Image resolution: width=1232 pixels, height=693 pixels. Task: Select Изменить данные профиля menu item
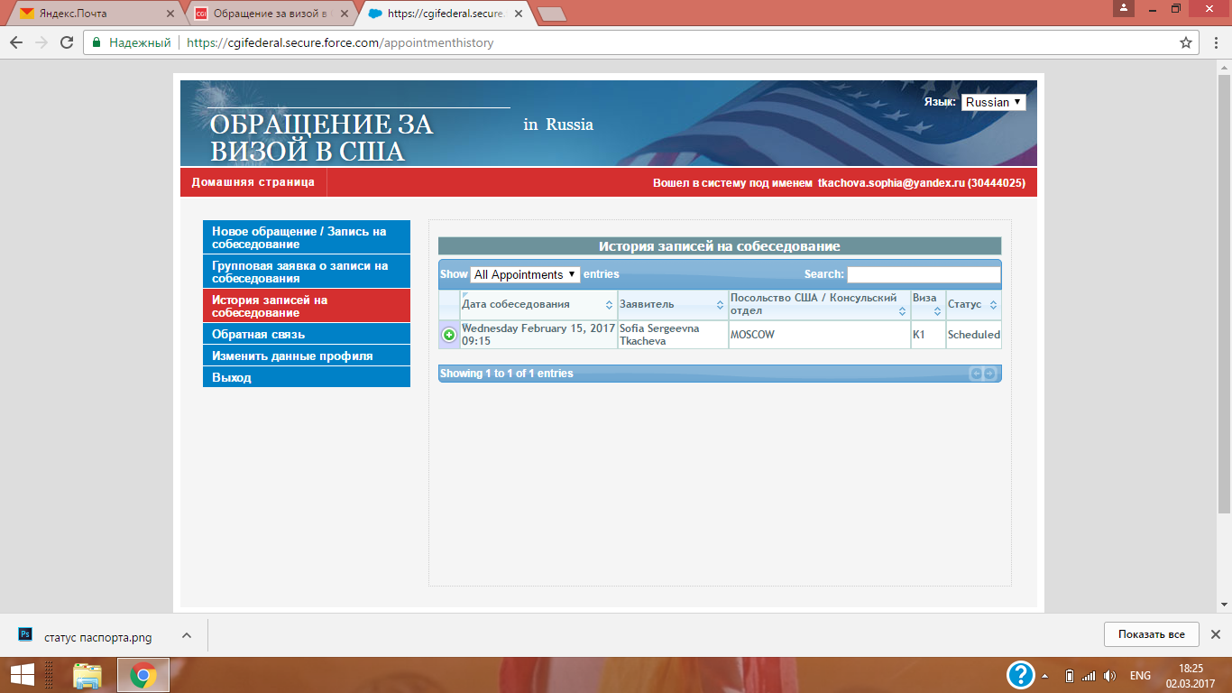click(x=306, y=356)
